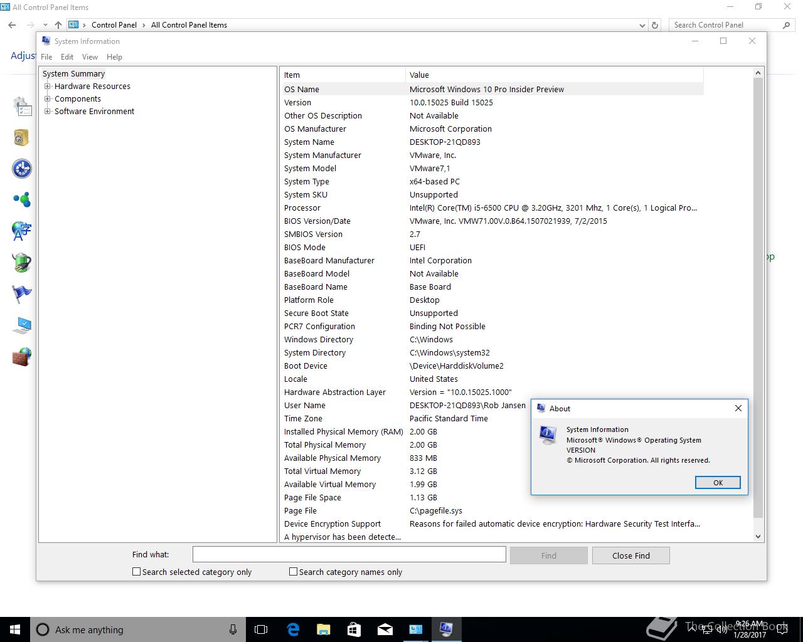Click Control Panel in the breadcrumb
This screenshot has width=803, height=642.
(x=114, y=25)
